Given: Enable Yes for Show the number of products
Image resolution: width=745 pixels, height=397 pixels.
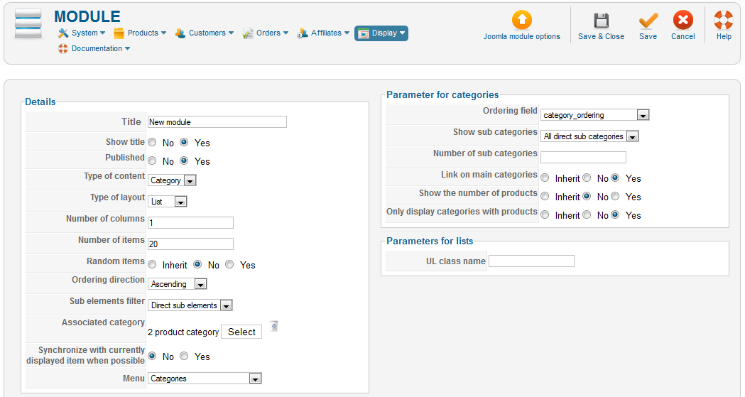Looking at the screenshot, I should tap(615, 197).
